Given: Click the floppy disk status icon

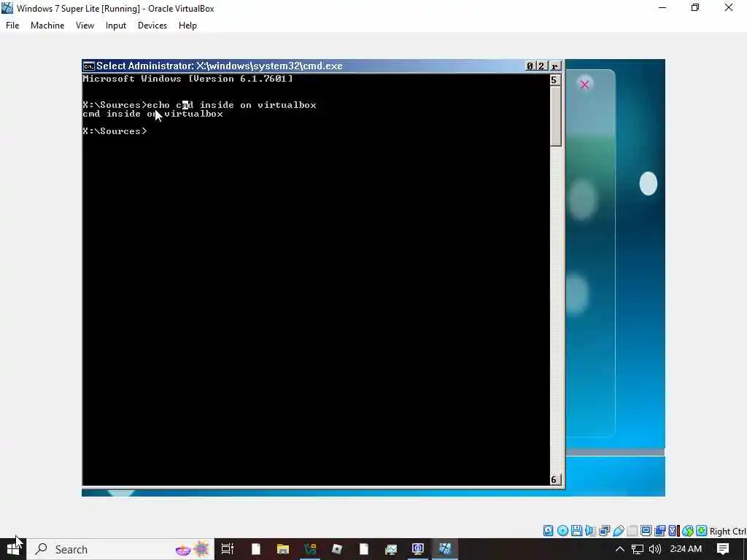Looking at the screenshot, I should [x=576, y=531].
